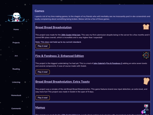Open the Comments page
Screen dimensions: 153x115
coord(16,108)
